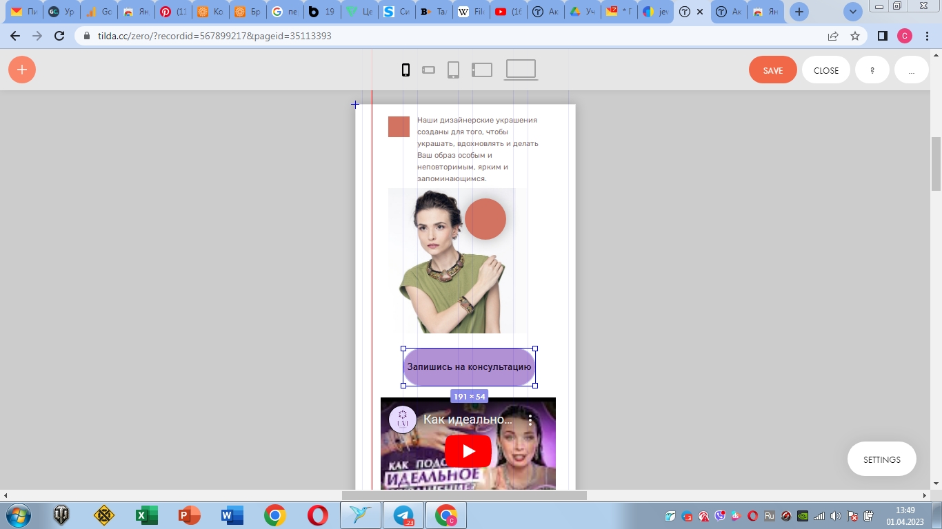Select the terracotta square shape
Image resolution: width=942 pixels, height=529 pixels.
399,127
